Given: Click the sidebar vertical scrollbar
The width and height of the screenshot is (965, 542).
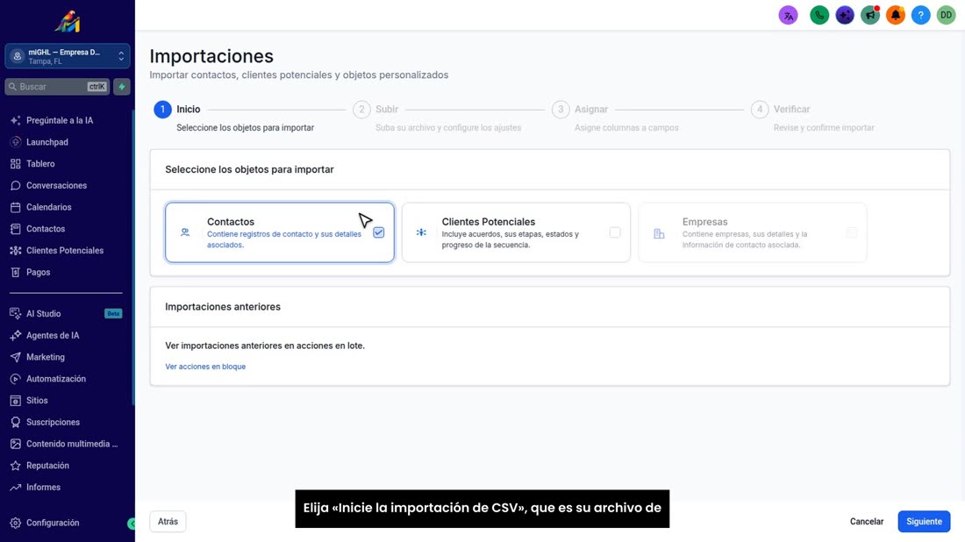Looking at the screenshot, I should [x=133, y=257].
